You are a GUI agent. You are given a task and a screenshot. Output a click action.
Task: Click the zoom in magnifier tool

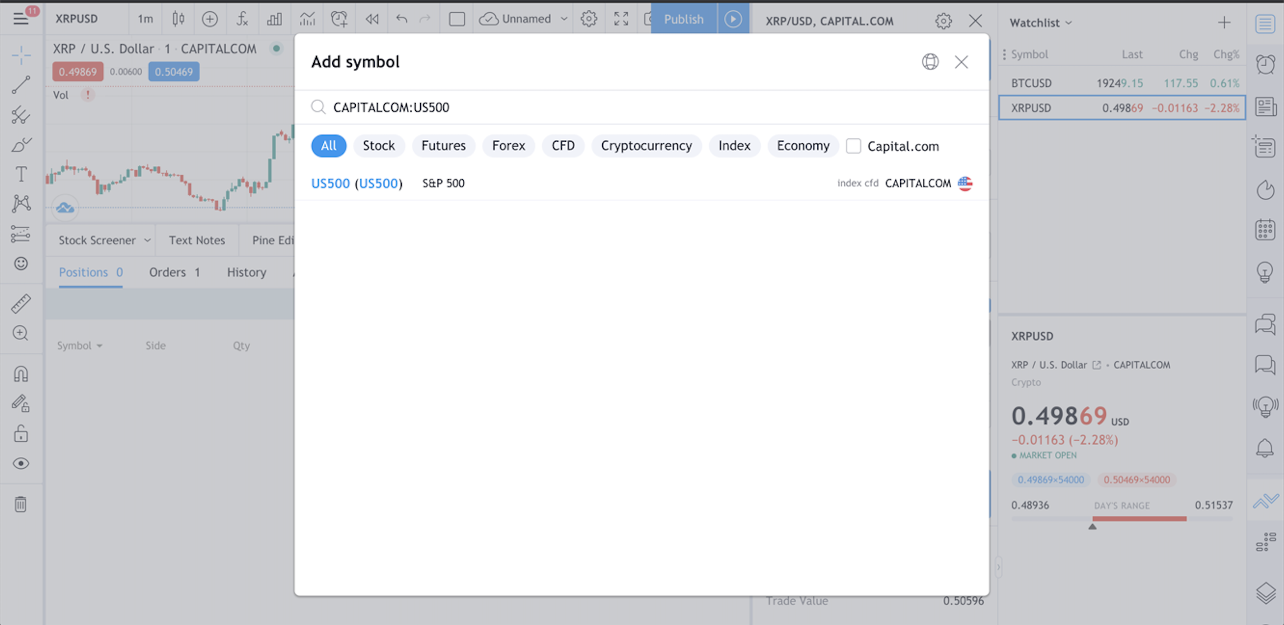(x=21, y=333)
